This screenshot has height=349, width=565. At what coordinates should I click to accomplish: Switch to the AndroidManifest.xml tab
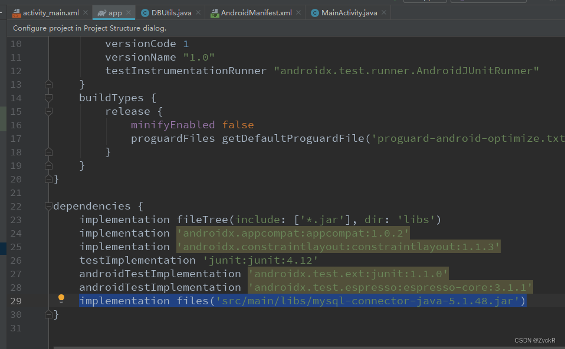coord(255,13)
